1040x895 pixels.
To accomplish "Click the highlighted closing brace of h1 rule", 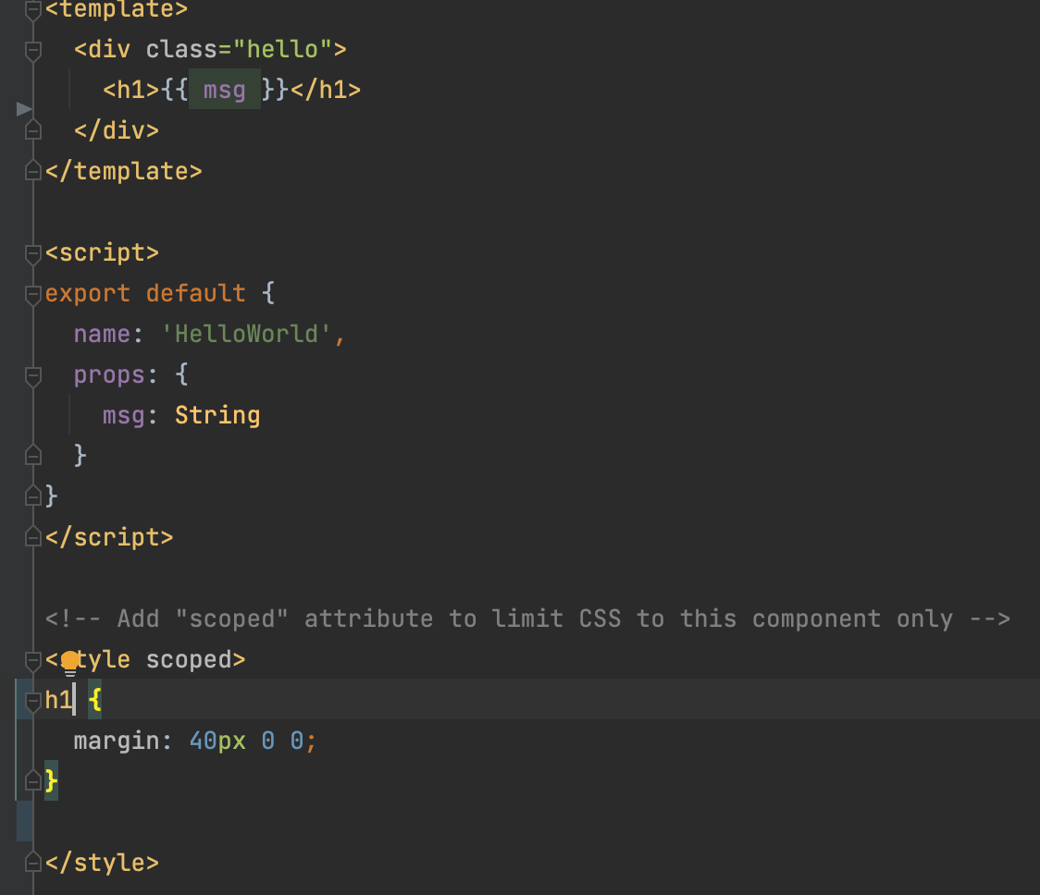I will click(x=51, y=781).
